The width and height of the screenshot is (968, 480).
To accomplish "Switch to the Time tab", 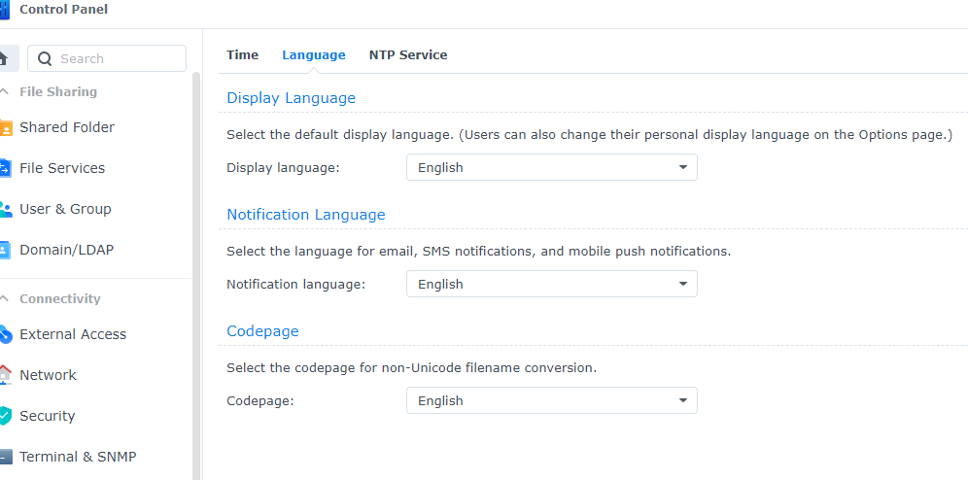I will [x=242, y=54].
